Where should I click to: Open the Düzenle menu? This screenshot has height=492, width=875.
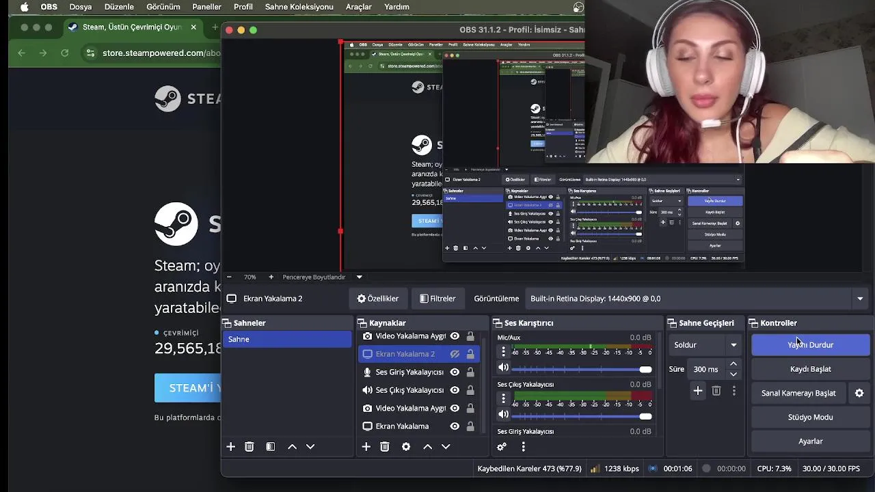point(120,7)
